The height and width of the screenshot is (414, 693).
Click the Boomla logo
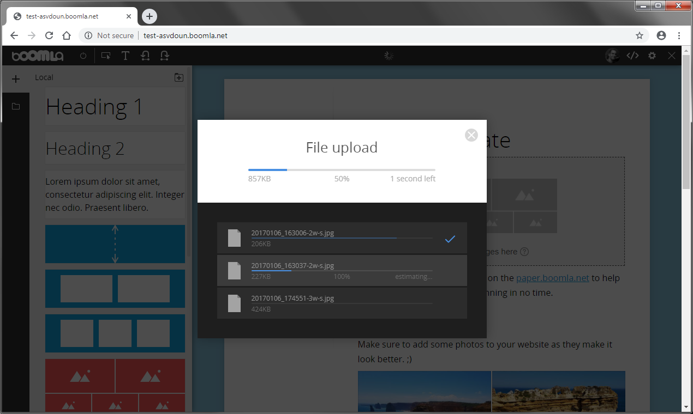click(38, 56)
